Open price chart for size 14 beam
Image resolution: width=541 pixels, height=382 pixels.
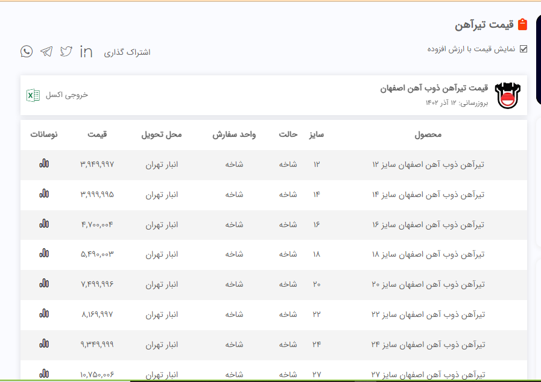click(44, 193)
